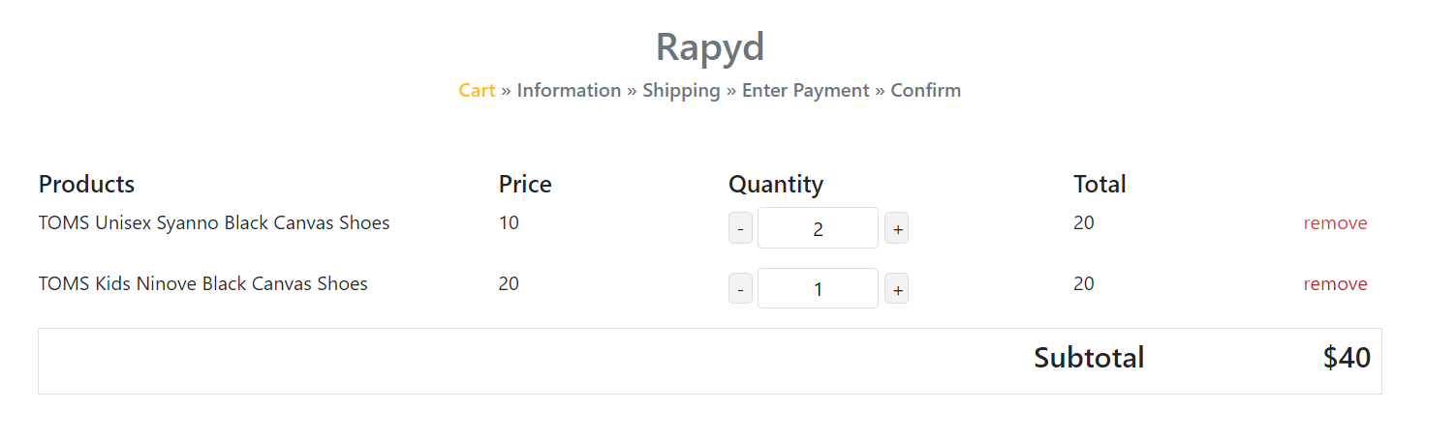Select the Enter Payment step
1456x440 pixels.
pos(805,91)
